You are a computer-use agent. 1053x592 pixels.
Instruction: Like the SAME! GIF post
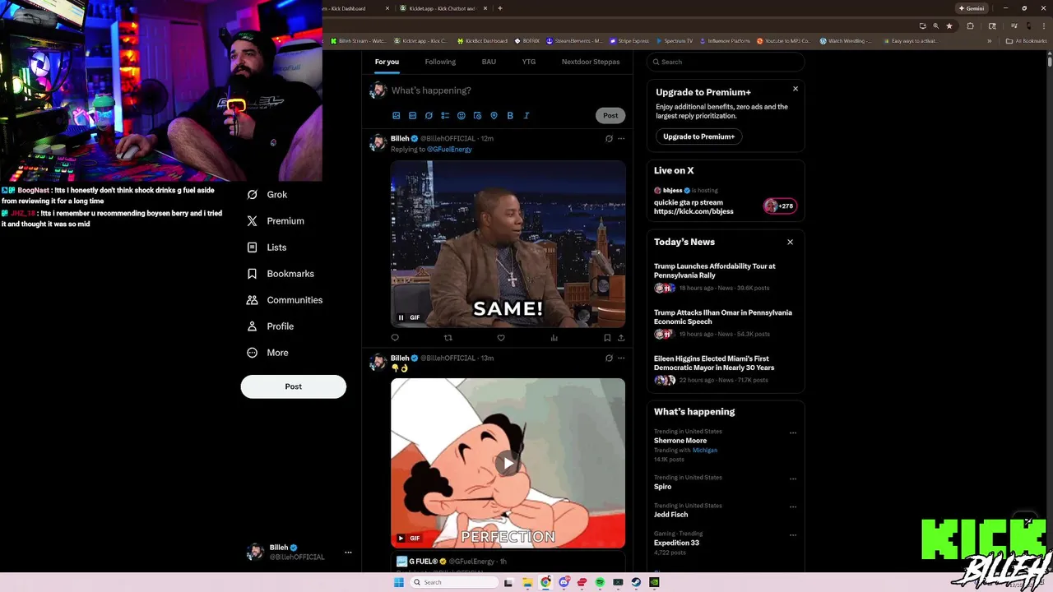(x=501, y=338)
